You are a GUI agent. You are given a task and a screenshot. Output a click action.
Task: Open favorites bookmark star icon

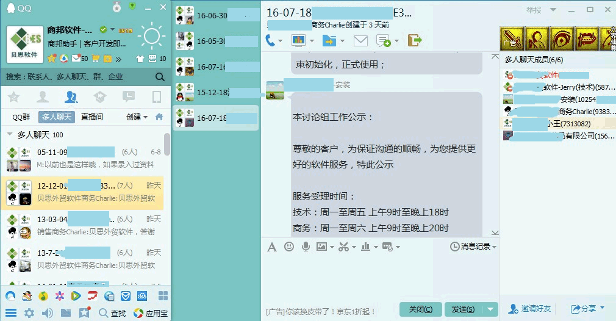click(x=84, y=312)
